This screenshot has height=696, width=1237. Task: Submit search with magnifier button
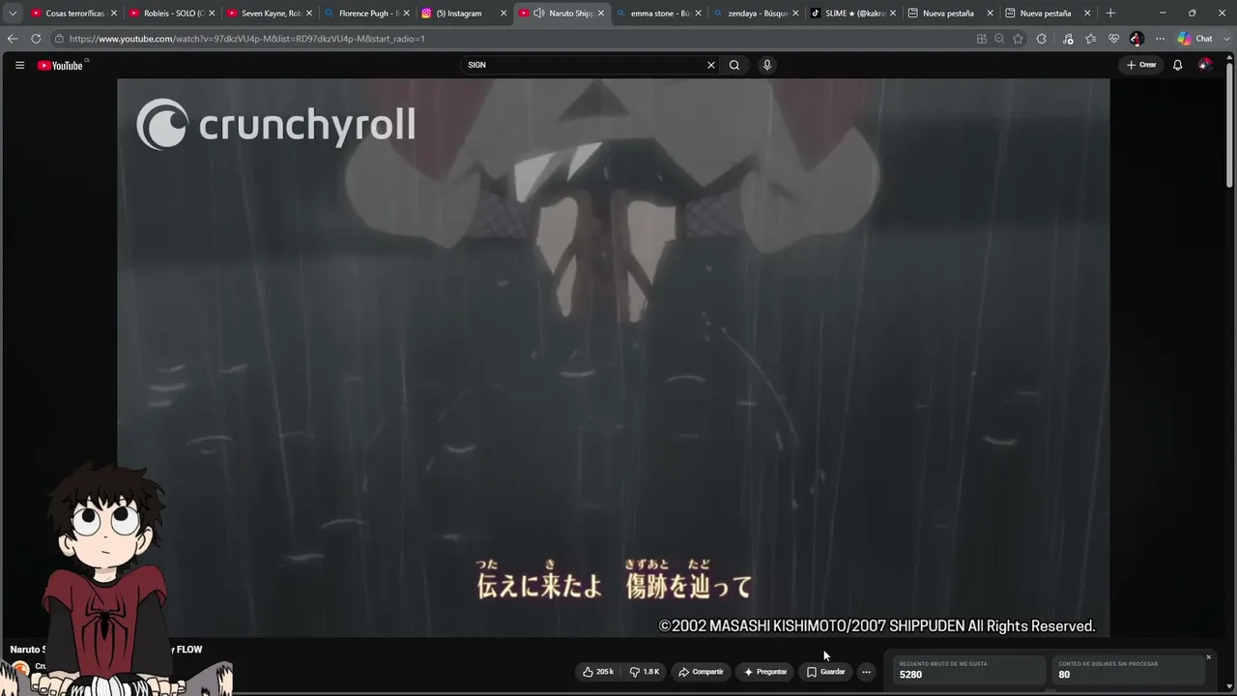(734, 65)
